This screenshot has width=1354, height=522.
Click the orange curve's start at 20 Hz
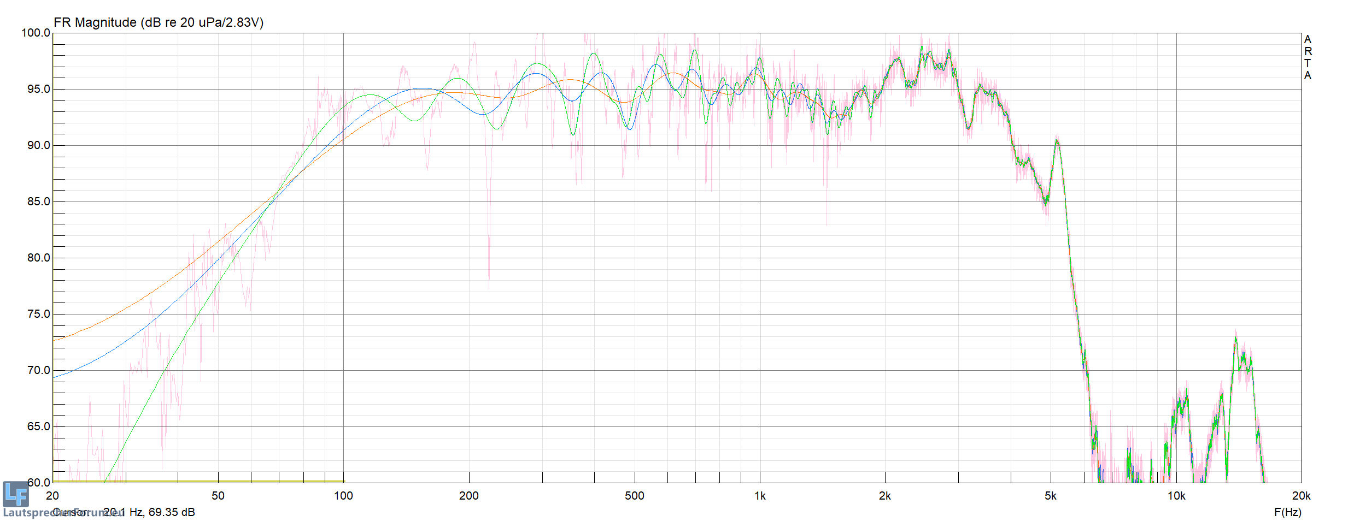click(x=55, y=340)
